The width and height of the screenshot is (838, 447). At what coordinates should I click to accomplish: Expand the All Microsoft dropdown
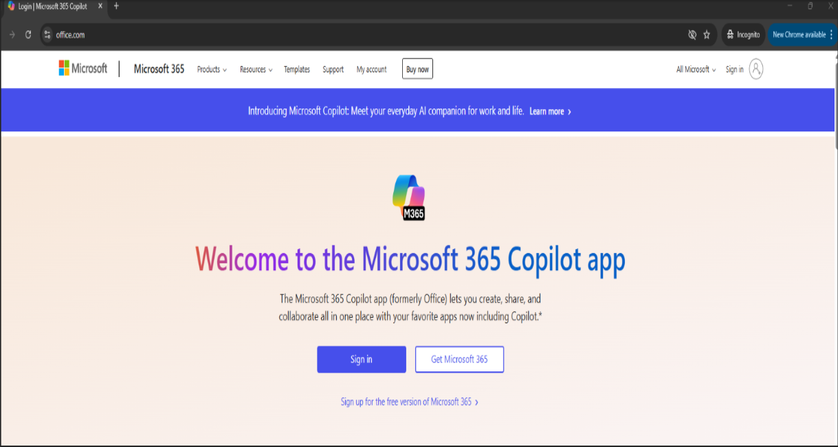coord(696,69)
